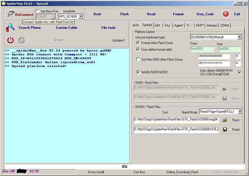Open Custom Cable settings
This screenshot has width=249, height=176.
click(67, 28)
